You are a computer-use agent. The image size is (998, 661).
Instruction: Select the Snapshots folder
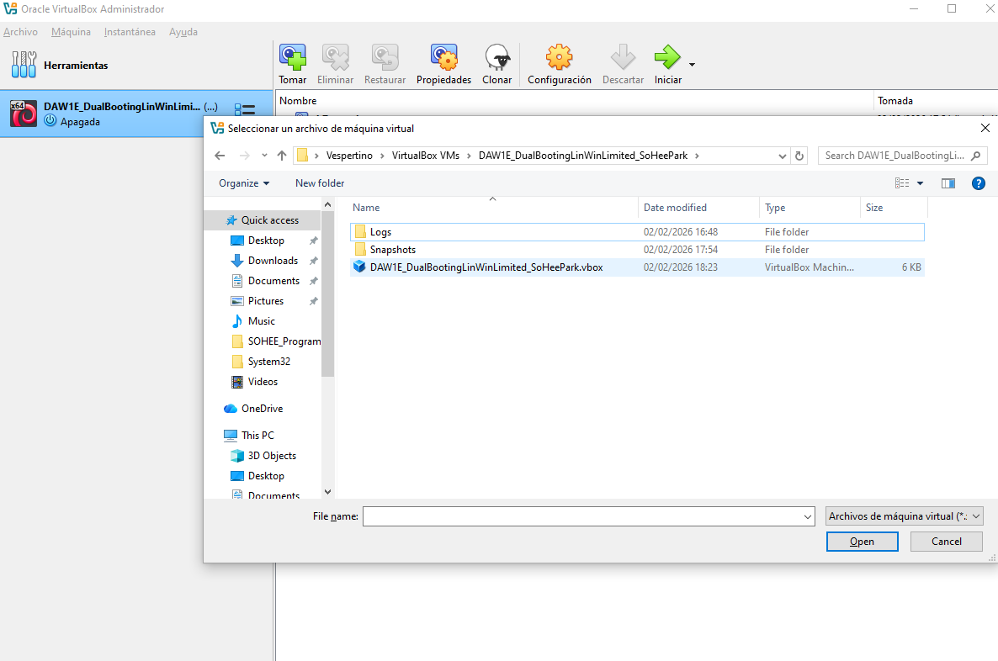click(636, 250)
